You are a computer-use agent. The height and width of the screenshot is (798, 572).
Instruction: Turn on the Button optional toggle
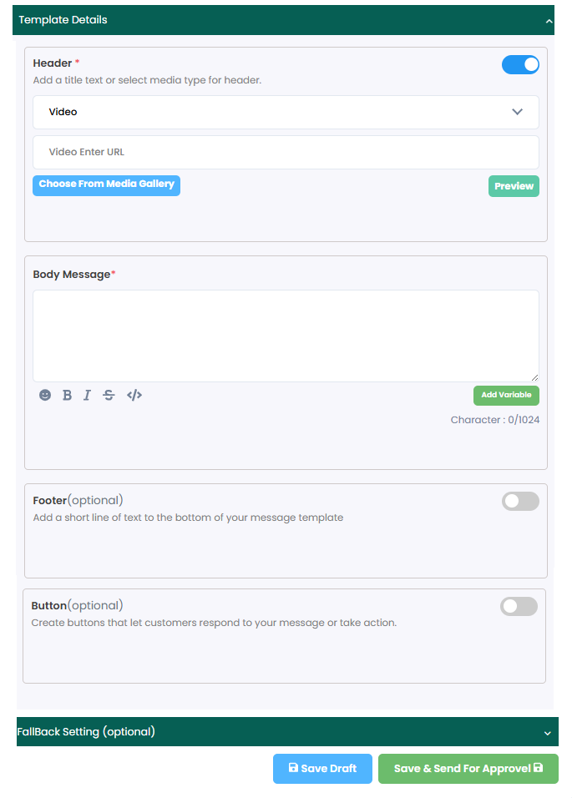coord(519,607)
